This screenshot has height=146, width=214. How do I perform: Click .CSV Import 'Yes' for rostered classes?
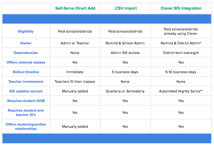(125, 62)
